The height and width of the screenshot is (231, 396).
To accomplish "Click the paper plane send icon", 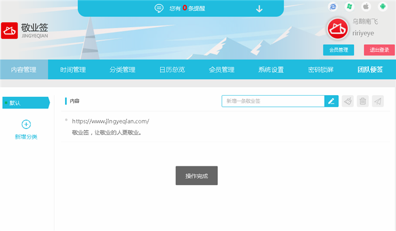I will 378,101.
